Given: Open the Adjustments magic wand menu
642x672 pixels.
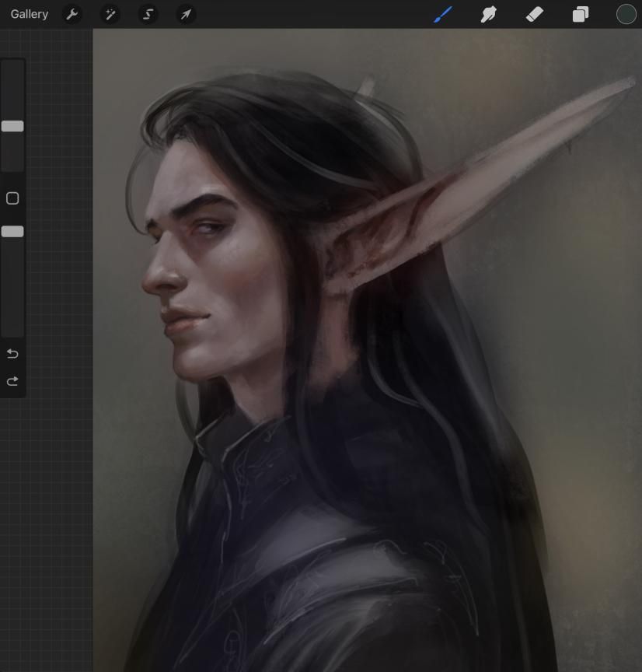Looking at the screenshot, I should (110, 15).
